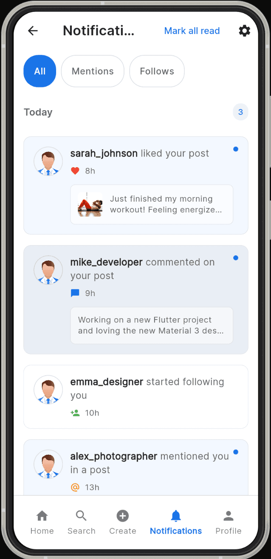Select the All filter chip

40,71
